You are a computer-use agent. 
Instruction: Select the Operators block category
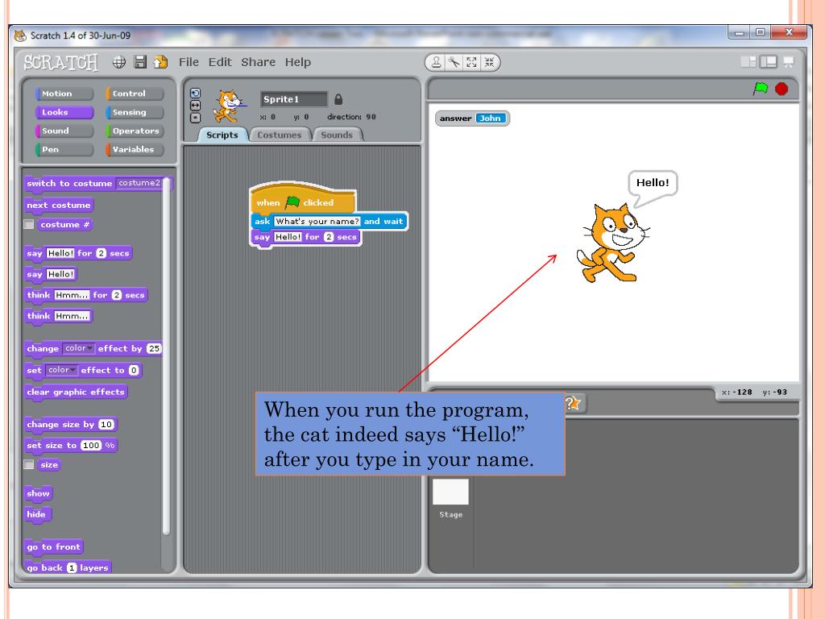point(135,131)
